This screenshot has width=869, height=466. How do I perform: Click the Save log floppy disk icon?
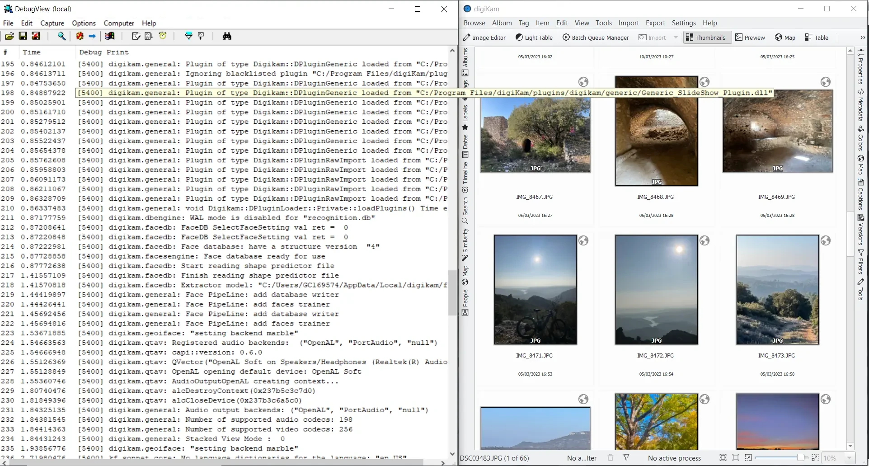click(23, 36)
